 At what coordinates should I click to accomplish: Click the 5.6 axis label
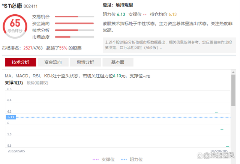pyautogui.click(x=9, y=146)
